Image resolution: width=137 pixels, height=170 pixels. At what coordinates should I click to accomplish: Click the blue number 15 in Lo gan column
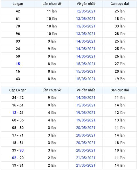coord(18,64)
